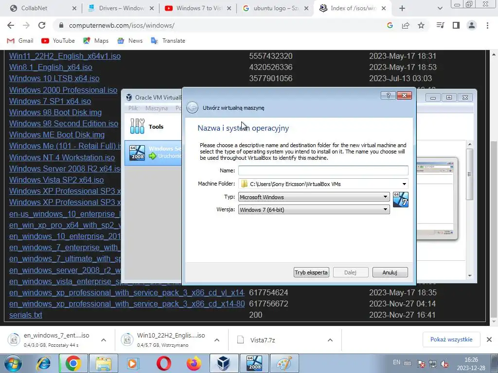
Task: Launch Internet Explorer from taskbar
Action: pyautogui.click(x=43, y=363)
